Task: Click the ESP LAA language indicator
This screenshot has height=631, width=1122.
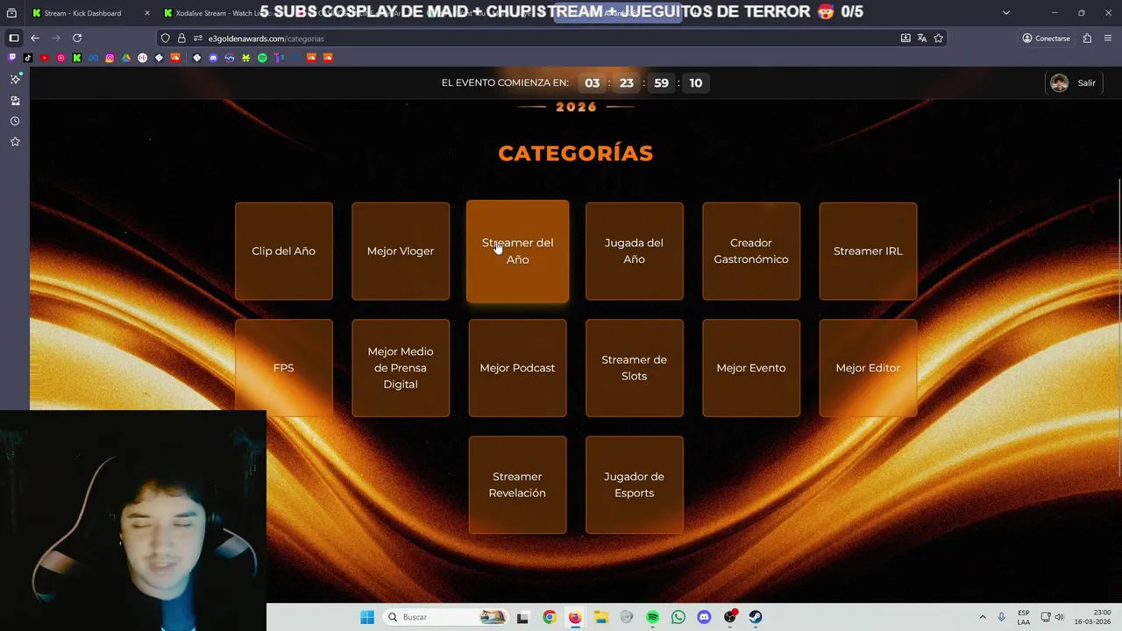Action: coord(1024,617)
